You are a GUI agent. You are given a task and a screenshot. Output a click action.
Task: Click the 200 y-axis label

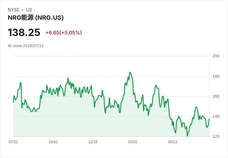(216, 56)
